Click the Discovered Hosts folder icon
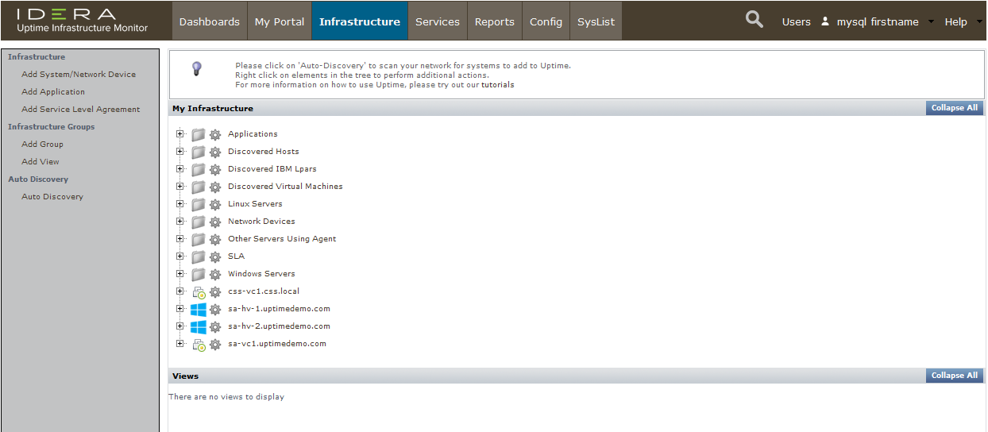Image resolution: width=988 pixels, height=432 pixels. point(199,152)
